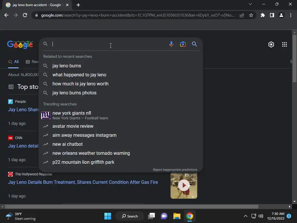Choose 'how much is jay leno worth'
Screen dimensions: 297x223
(x=121, y=84)
